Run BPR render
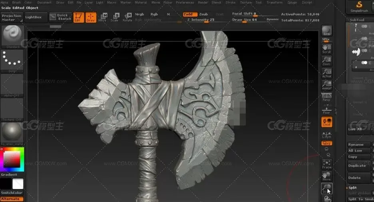 coord(326,31)
